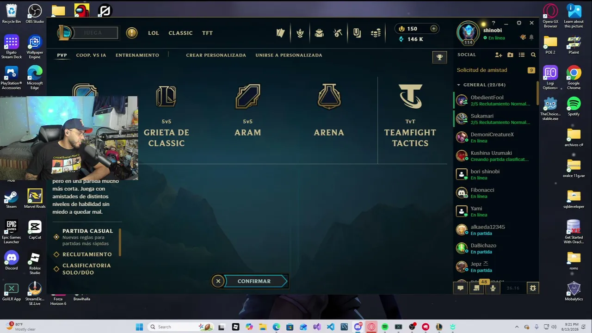Switch to the Classic menu
This screenshot has height=333, width=592.
pyautogui.click(x=180, y=33)
